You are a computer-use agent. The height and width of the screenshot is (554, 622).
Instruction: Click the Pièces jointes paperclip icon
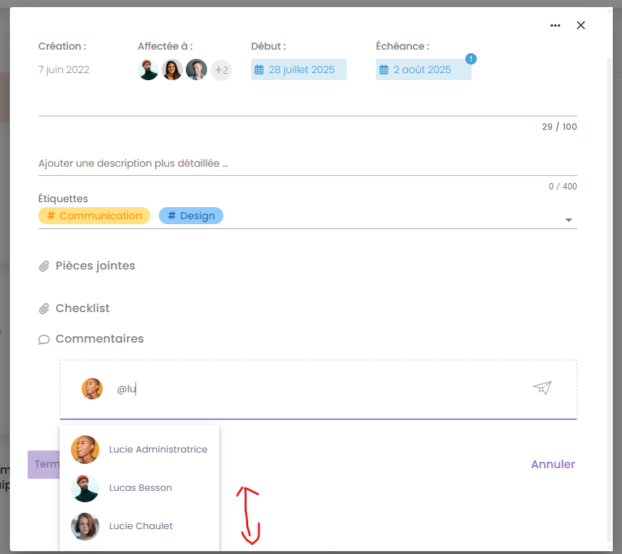pyautogui.click(x=44, y=266)
